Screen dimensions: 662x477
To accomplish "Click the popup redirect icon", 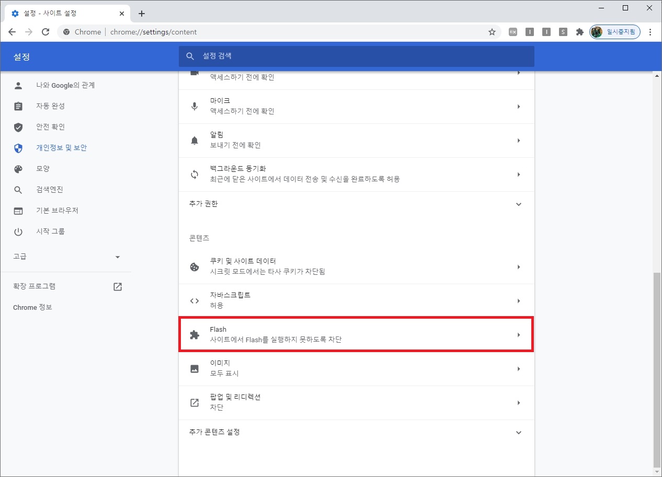I will click(x=195, y=403).
